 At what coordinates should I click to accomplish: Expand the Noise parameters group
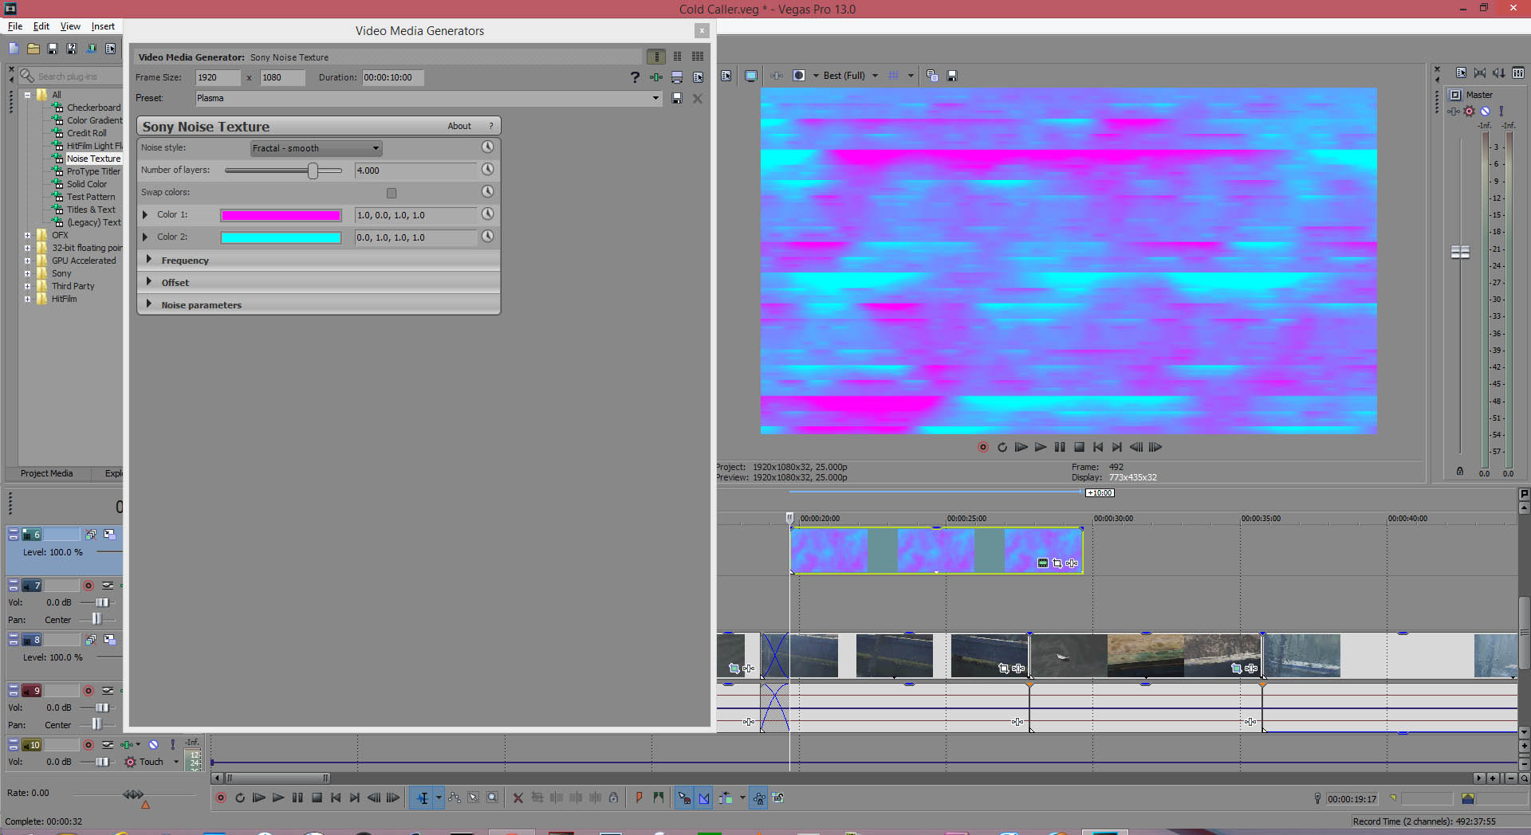coord(149,304)
